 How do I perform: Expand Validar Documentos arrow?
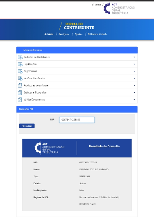134,100
